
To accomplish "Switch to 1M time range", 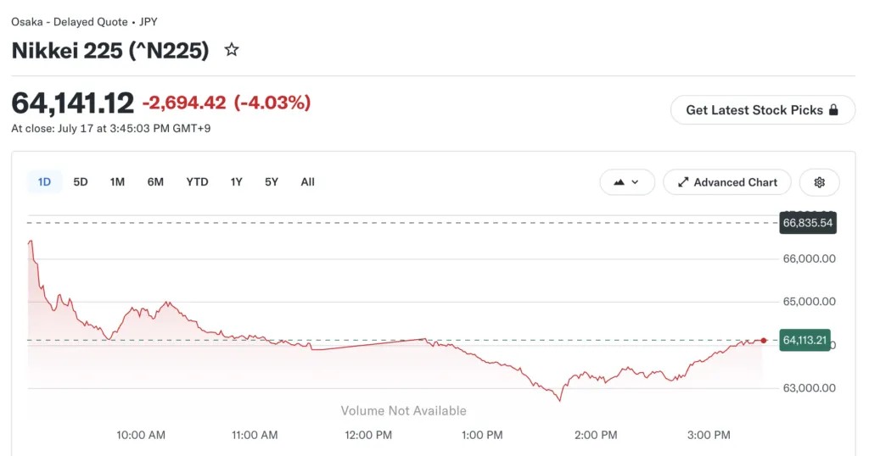I will [117, 182].
